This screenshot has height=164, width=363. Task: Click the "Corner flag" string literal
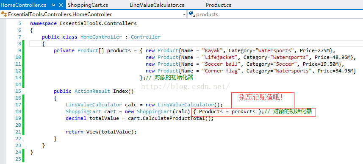(221, 71)
